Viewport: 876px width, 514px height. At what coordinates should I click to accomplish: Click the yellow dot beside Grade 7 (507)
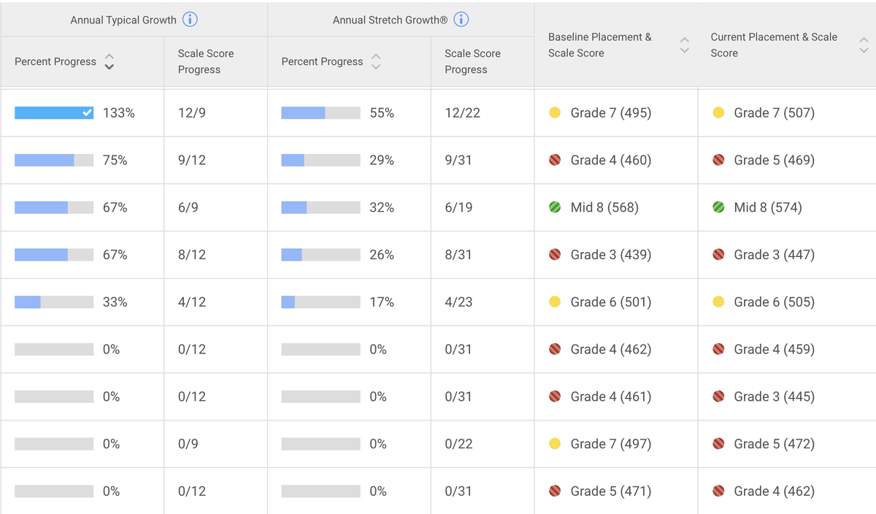point(718,112)
